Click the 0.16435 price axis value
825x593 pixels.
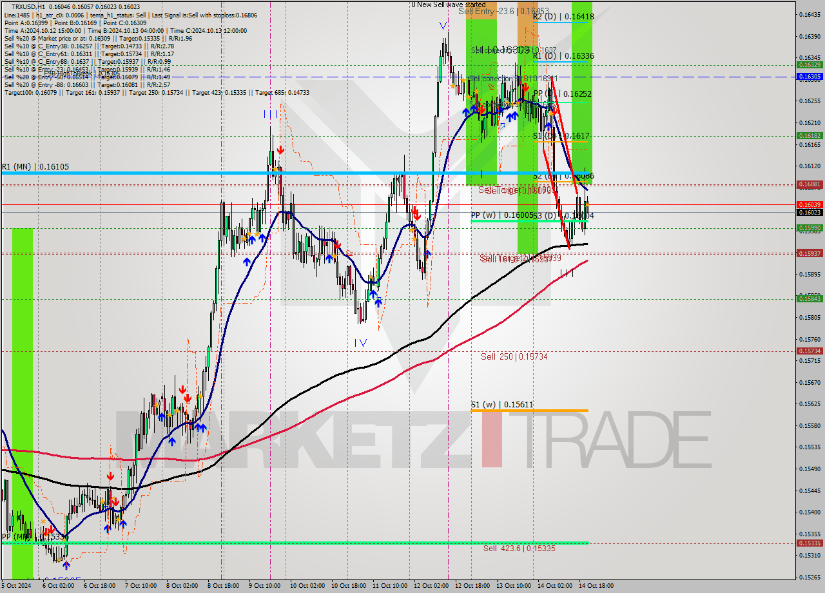(810, 14)
